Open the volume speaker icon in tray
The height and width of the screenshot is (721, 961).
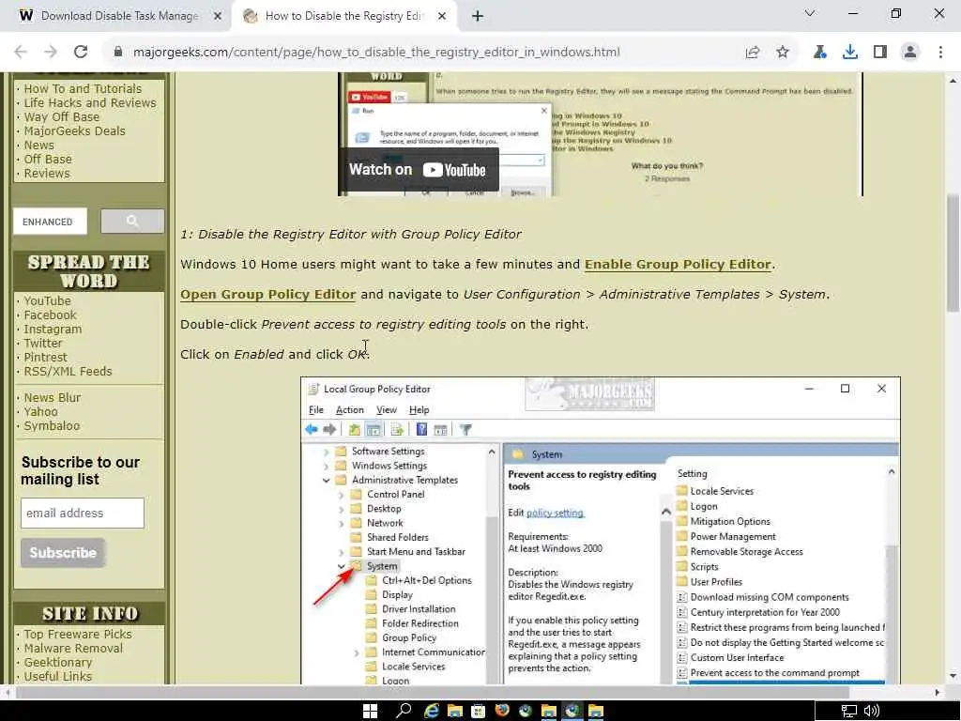click(x=872, y=712)
